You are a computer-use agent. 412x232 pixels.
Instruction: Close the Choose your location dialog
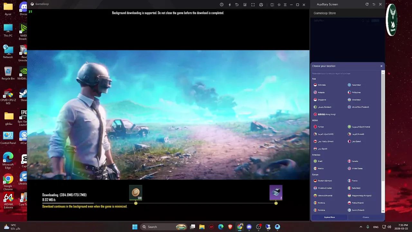(381, 66)
